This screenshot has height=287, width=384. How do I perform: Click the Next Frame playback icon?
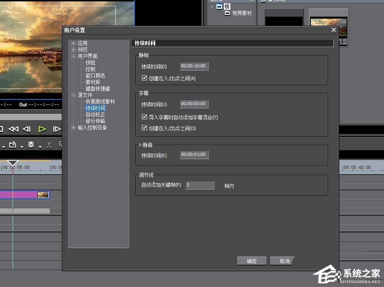tap(57, 129)
